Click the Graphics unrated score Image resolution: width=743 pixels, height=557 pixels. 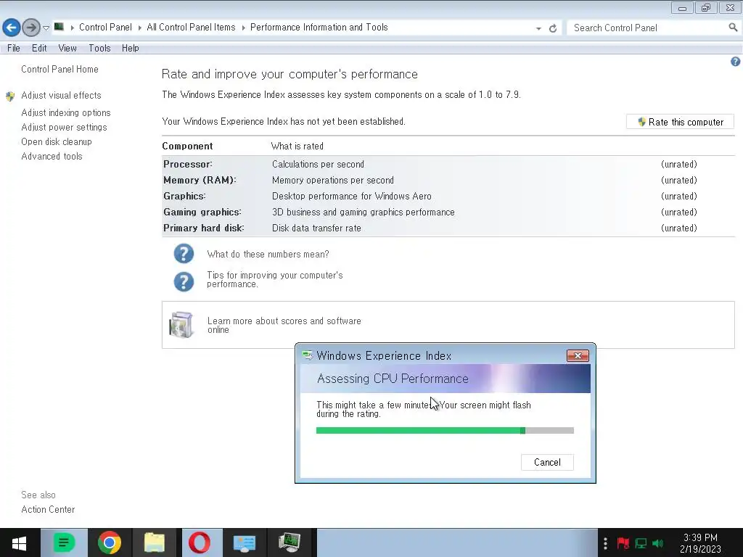tap(679, 196)
